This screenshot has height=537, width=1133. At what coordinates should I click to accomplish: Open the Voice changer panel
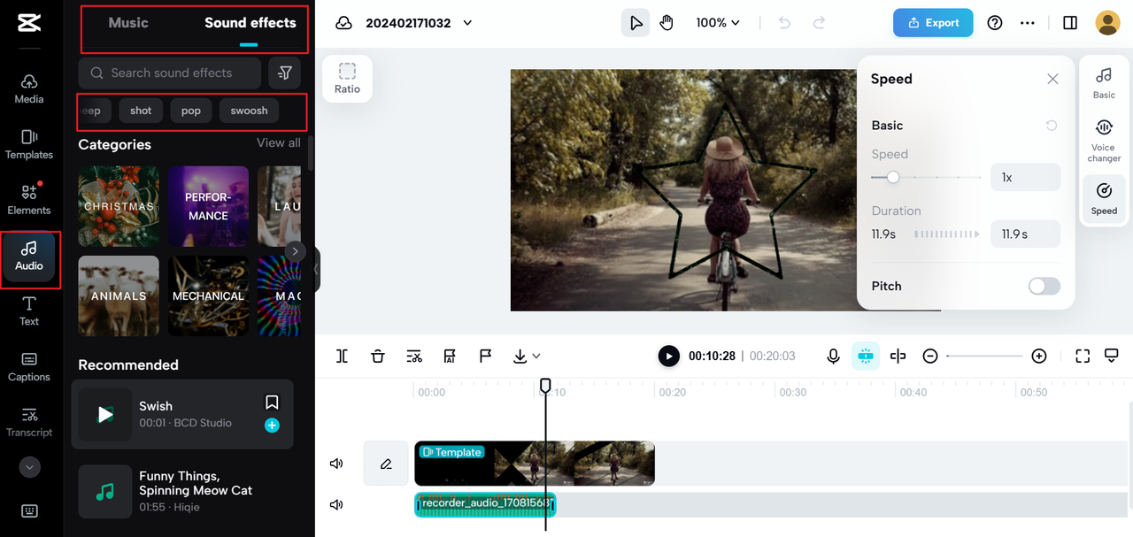1104,141
